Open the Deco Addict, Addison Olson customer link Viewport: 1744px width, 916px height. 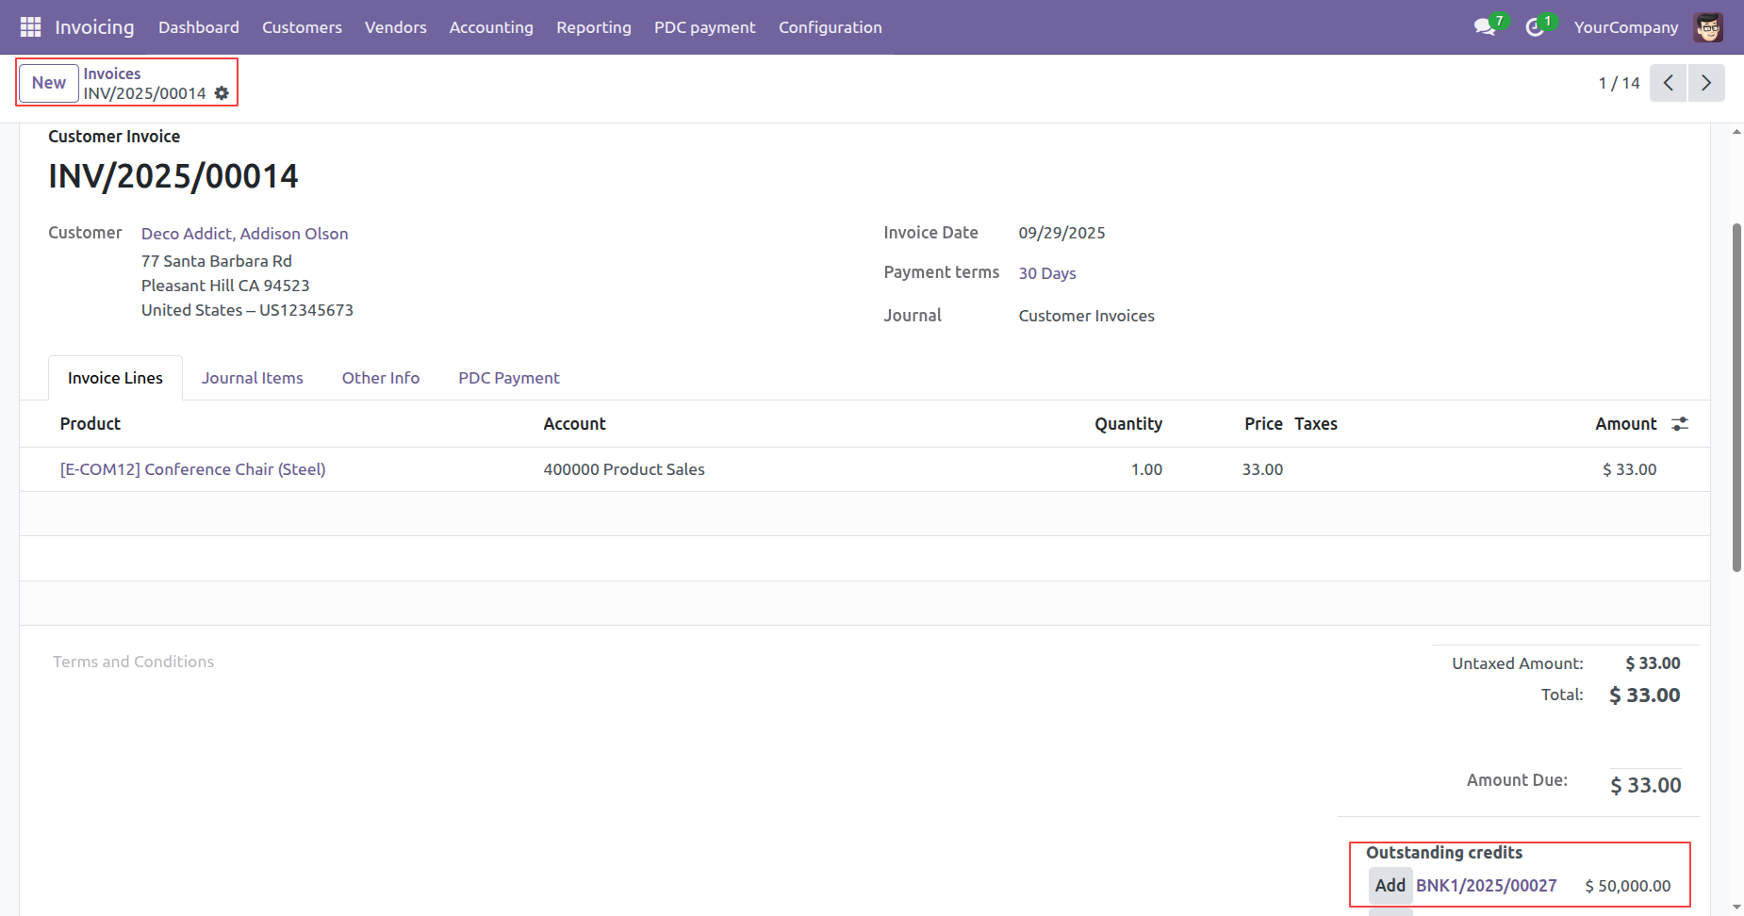pos(244,234)
